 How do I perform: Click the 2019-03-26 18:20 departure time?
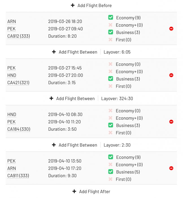pyautogui.click(x=65, y=21)
